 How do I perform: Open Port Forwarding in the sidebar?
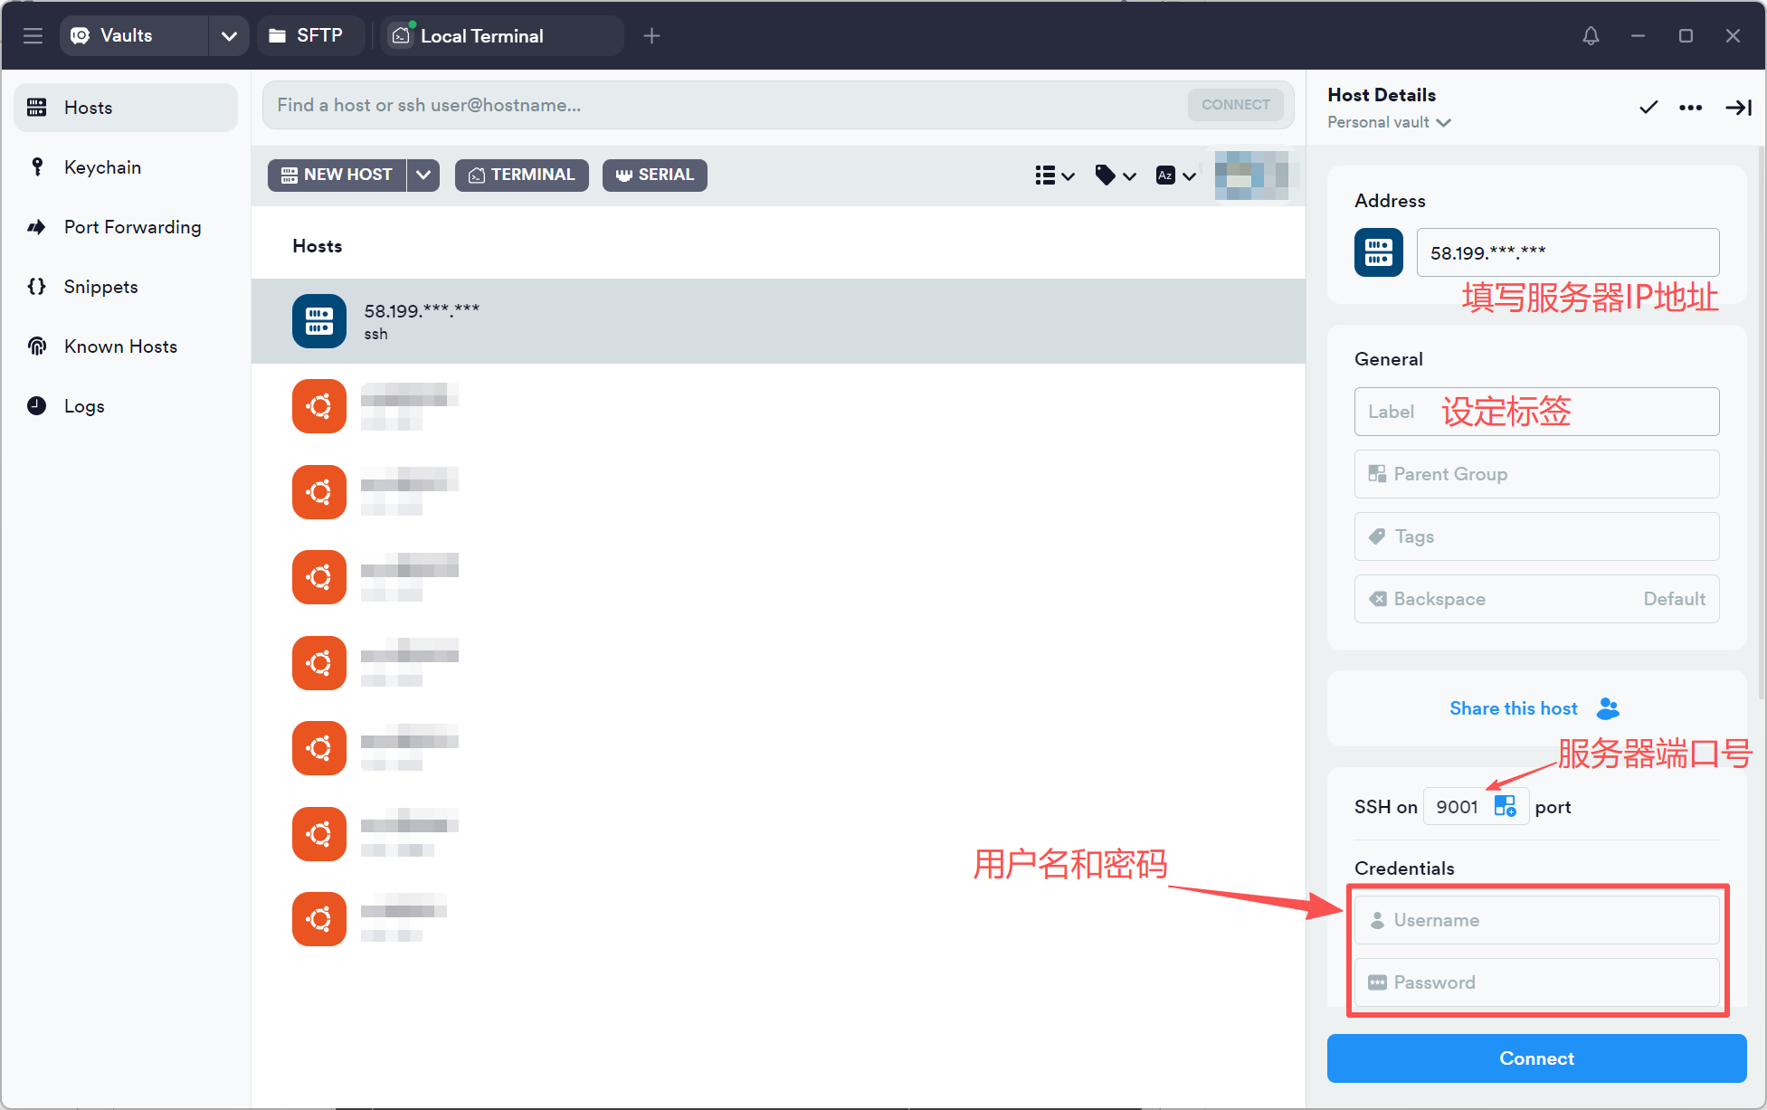(132, 227)
